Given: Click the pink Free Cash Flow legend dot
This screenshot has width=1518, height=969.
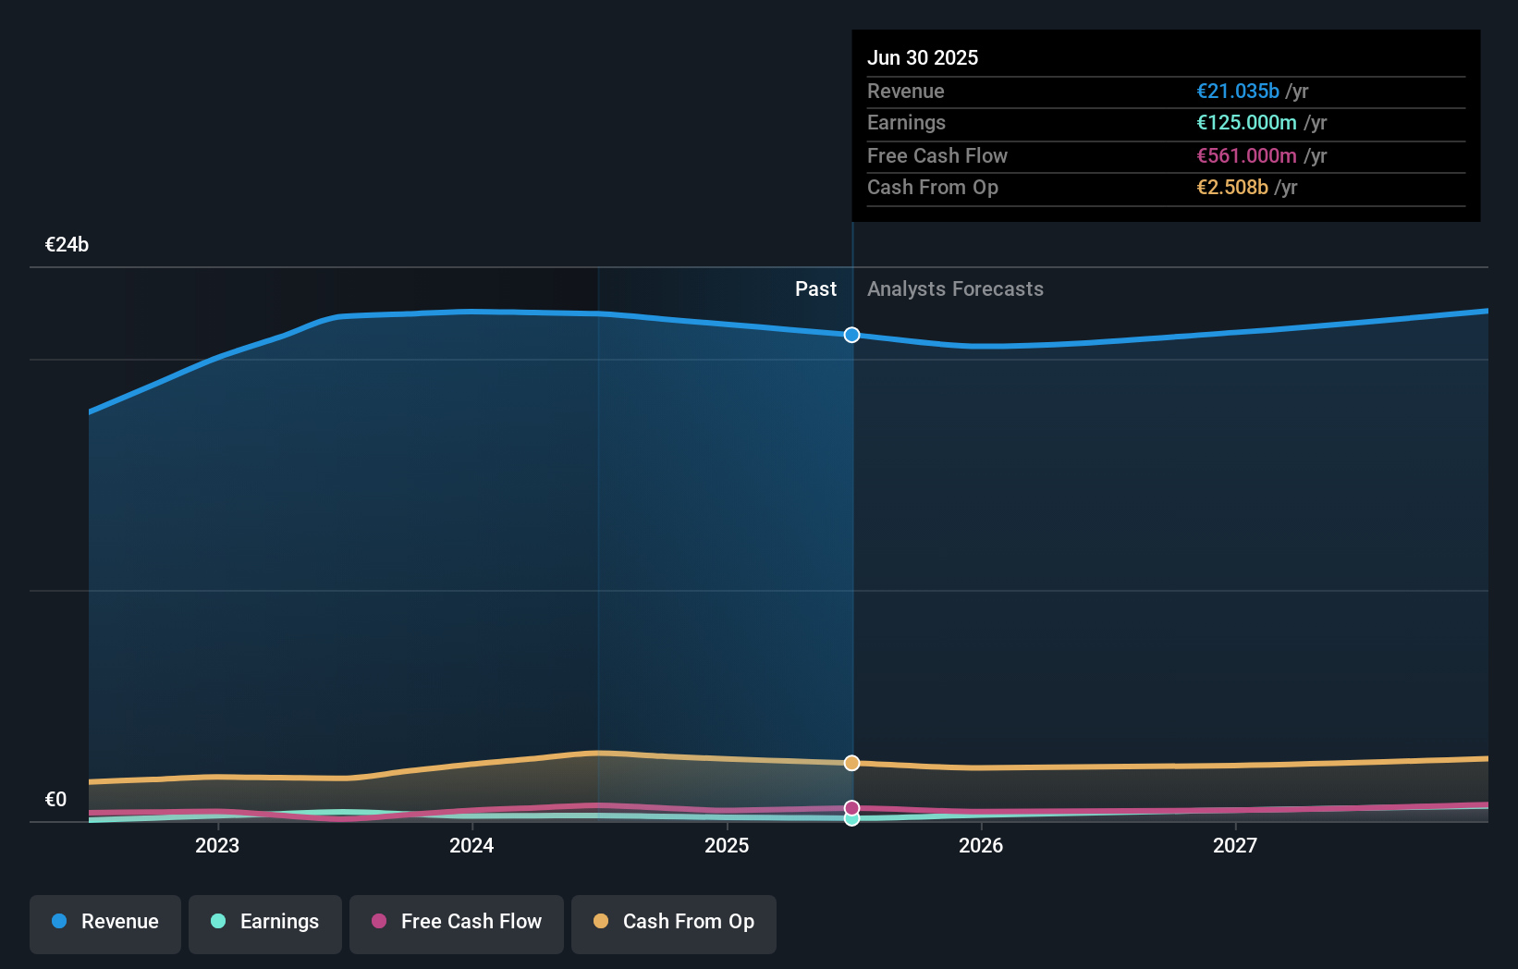Looking at the screenshot, I should pos(379,921).
